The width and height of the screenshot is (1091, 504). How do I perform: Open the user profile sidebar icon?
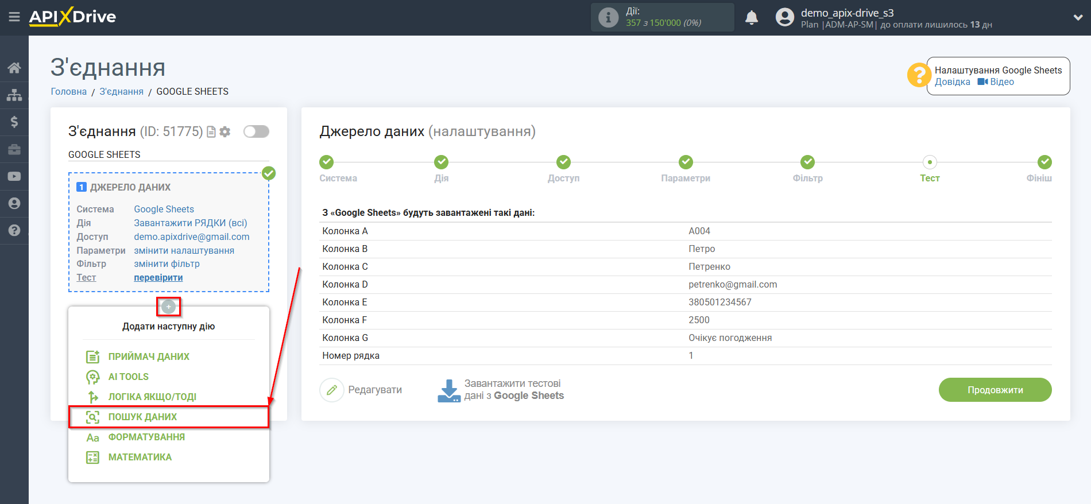(x=14, y=203)
